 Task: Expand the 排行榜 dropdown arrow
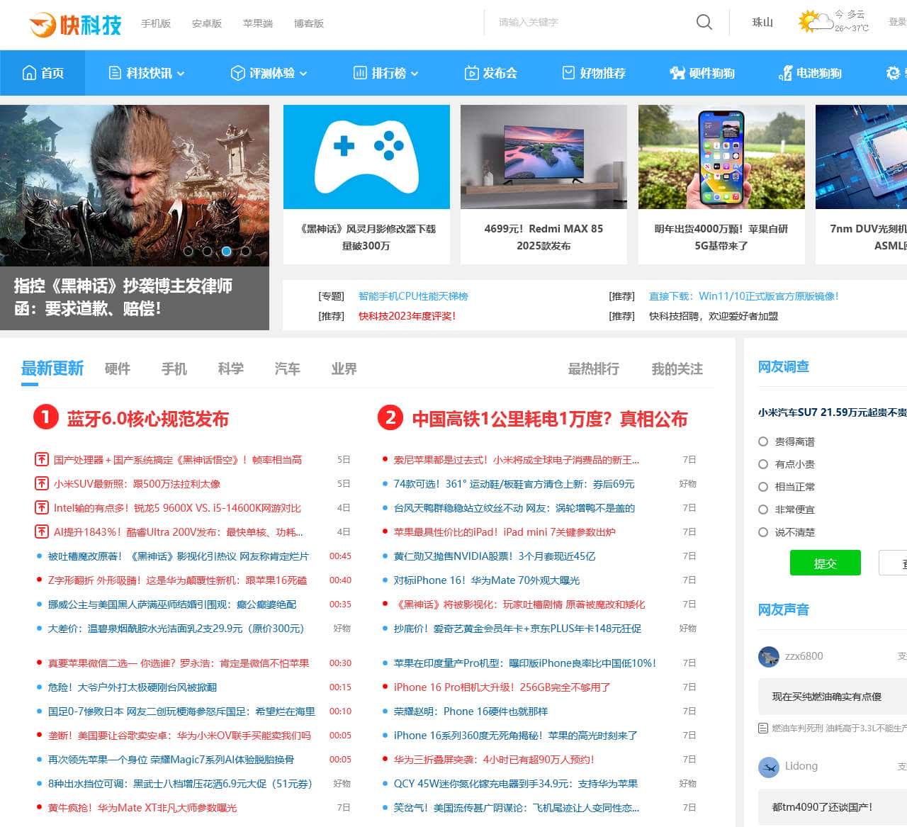pos(415,74)
